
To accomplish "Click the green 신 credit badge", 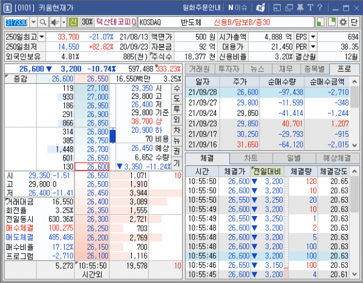I will pyautogui.click(x=73, y=22).
